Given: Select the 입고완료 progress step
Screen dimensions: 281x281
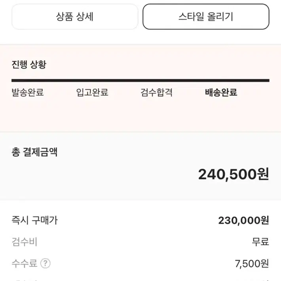Looking at the screenshot, I should [92, 93].
